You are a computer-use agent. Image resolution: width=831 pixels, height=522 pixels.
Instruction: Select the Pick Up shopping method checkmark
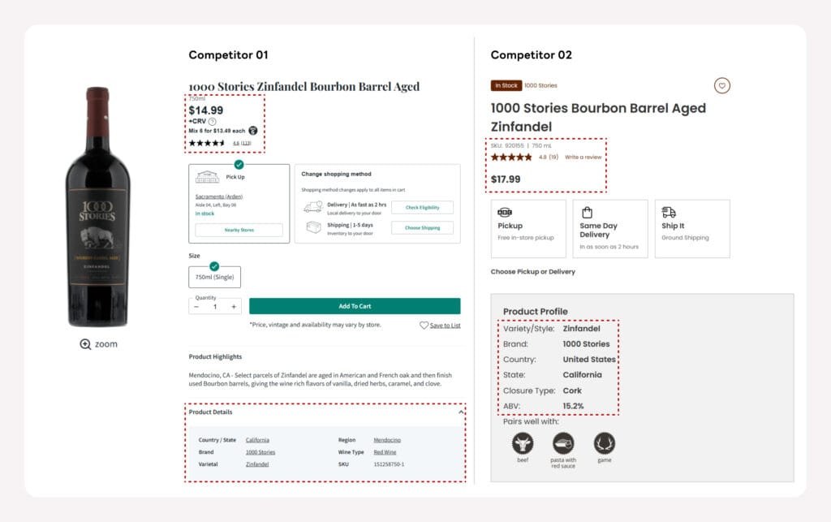[x=239, y=163]
